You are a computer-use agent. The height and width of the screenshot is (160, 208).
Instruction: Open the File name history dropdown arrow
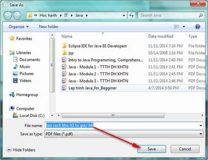pos(201,126)
